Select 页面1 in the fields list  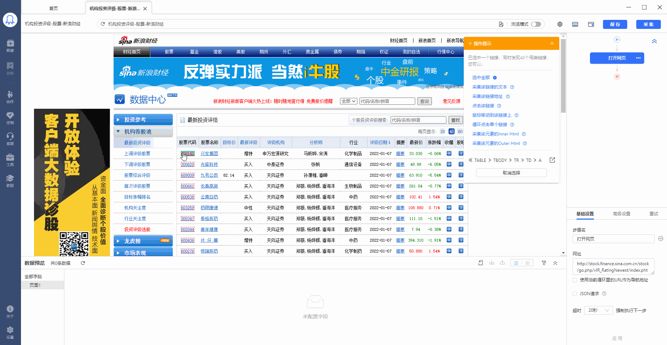(43, 285)
